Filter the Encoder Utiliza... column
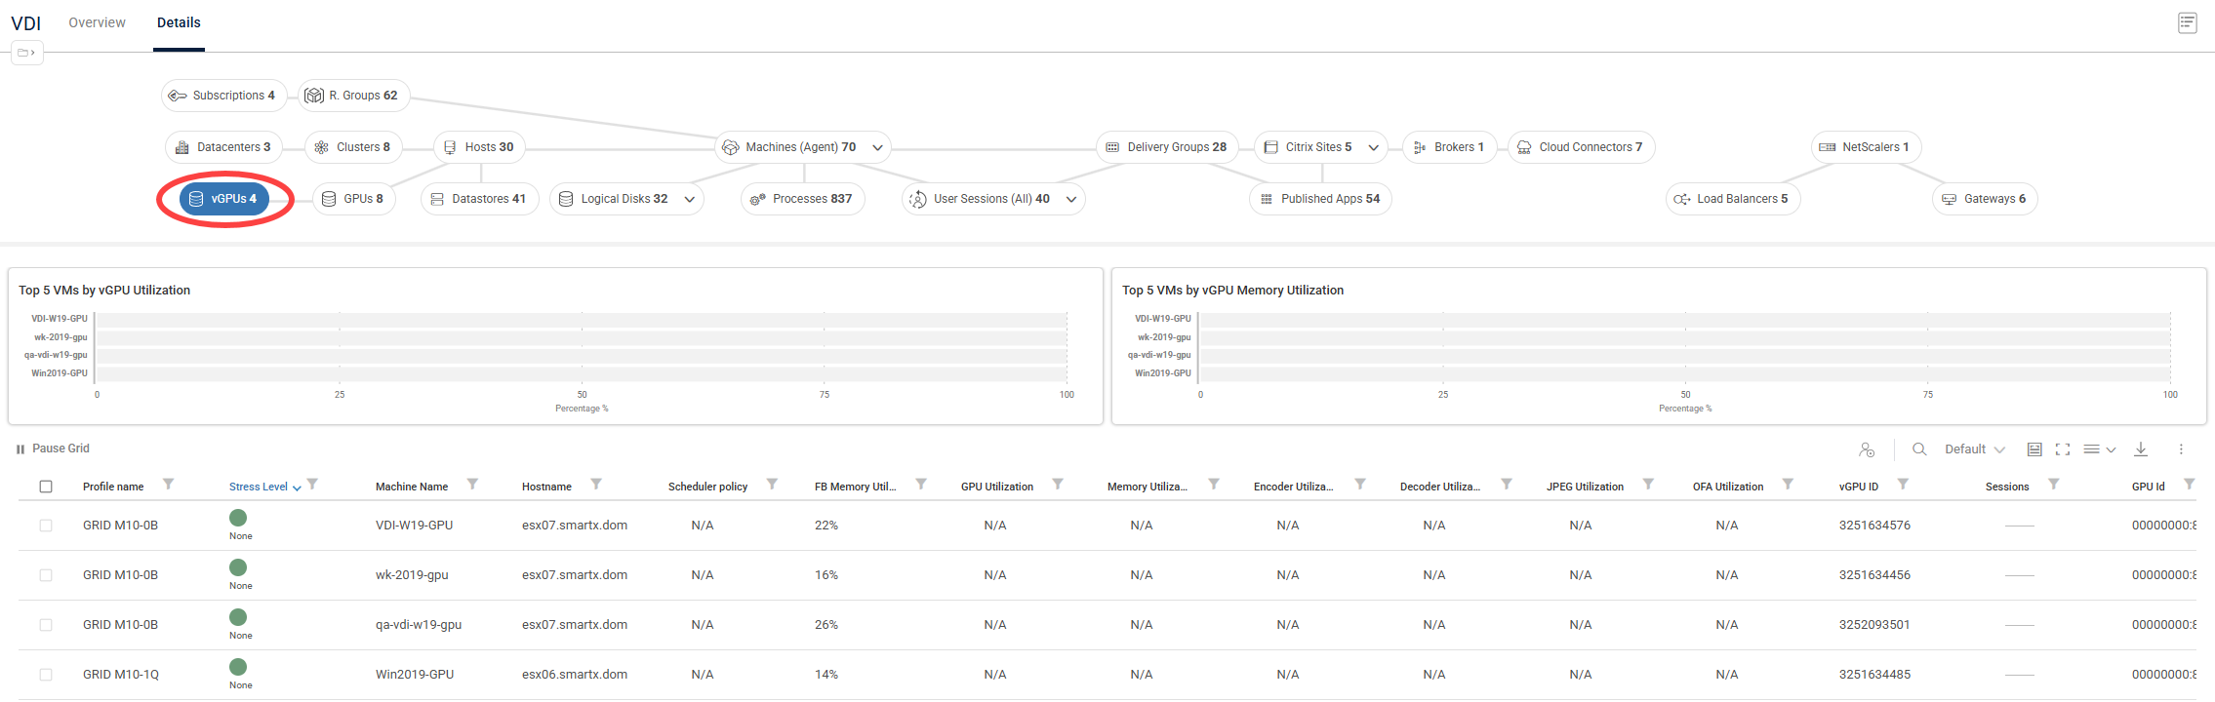Screen dimensions: 2215x702 1360,484
